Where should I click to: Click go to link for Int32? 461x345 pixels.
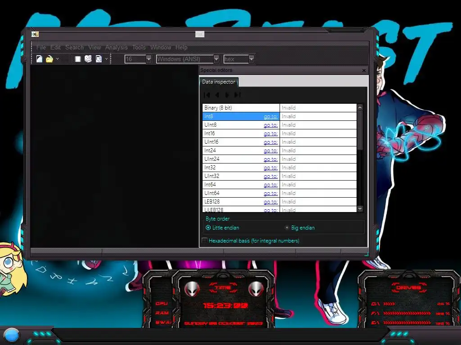271,168
